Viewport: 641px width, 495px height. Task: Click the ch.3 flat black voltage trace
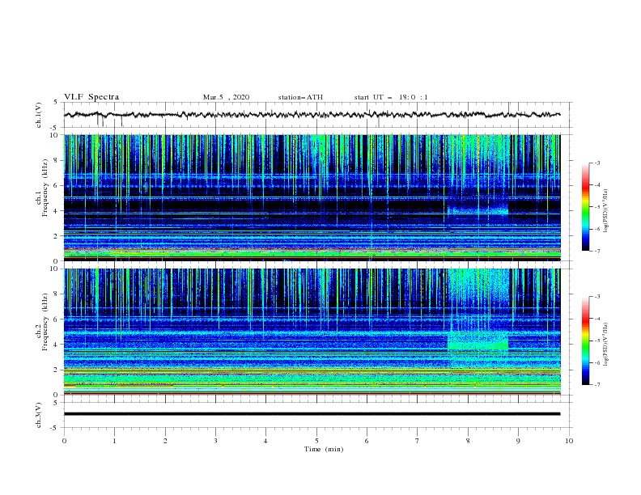click(312, 414)
